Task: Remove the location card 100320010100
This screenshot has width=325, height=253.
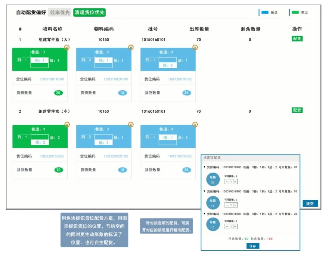Action: coord(195,47)
